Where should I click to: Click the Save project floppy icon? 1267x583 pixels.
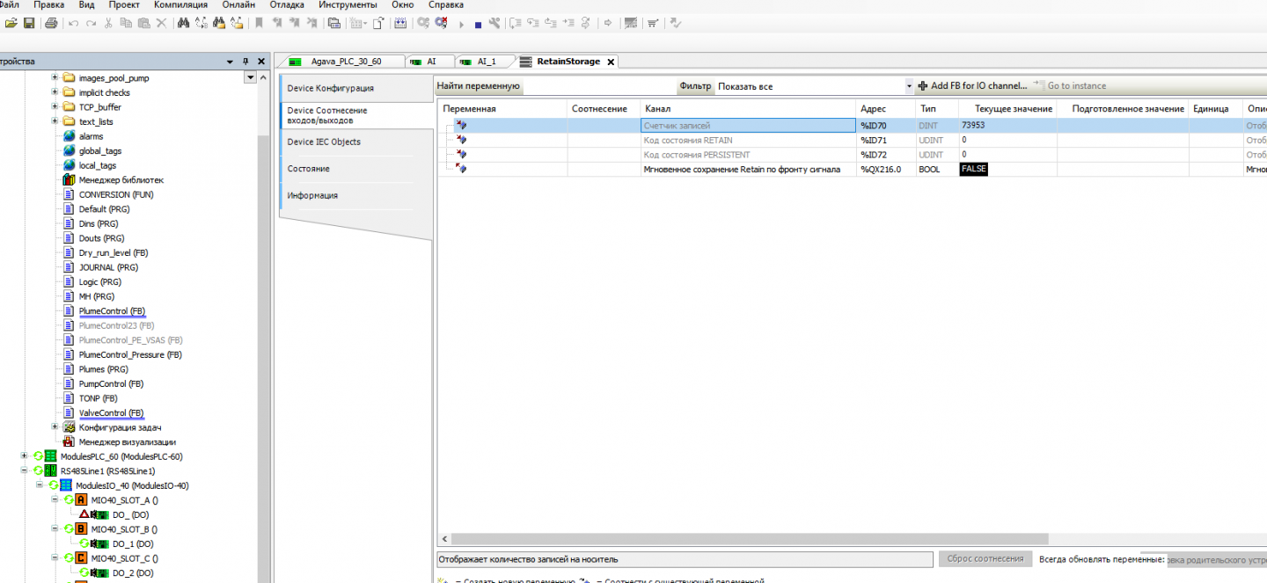29,23
